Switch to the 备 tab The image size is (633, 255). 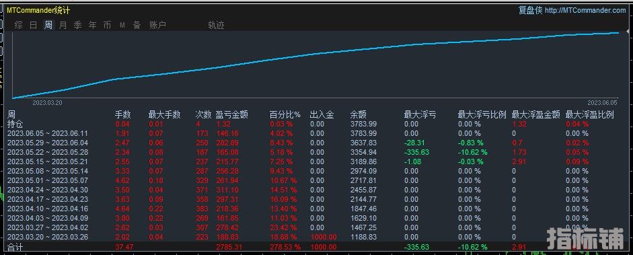click(x=137, y=26)
